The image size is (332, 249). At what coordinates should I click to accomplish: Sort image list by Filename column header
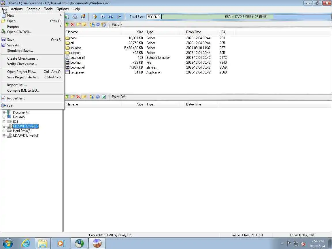(93, 32)
